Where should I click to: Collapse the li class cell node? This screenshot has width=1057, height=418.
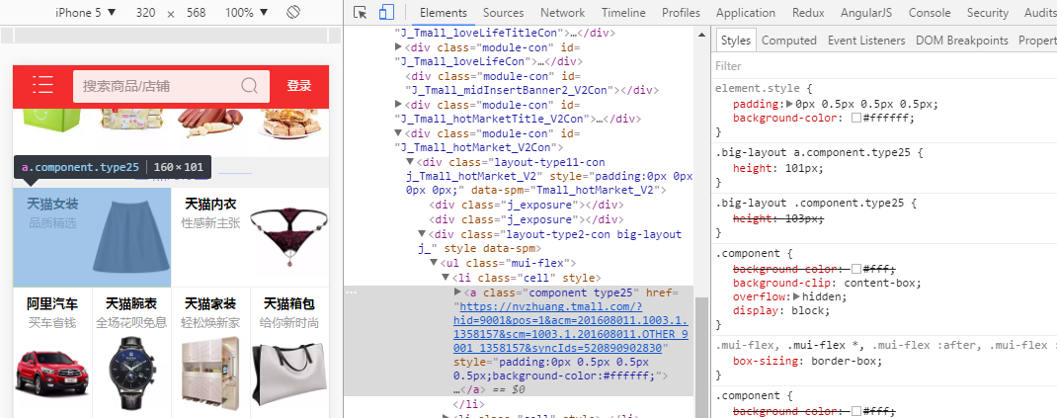point(446,277)
